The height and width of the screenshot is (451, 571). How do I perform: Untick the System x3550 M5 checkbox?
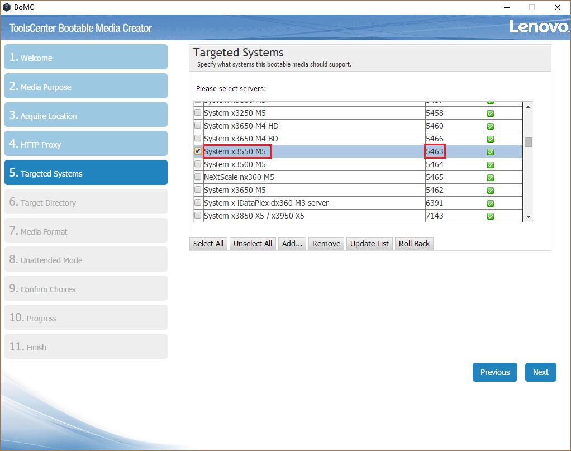[198, 151]
